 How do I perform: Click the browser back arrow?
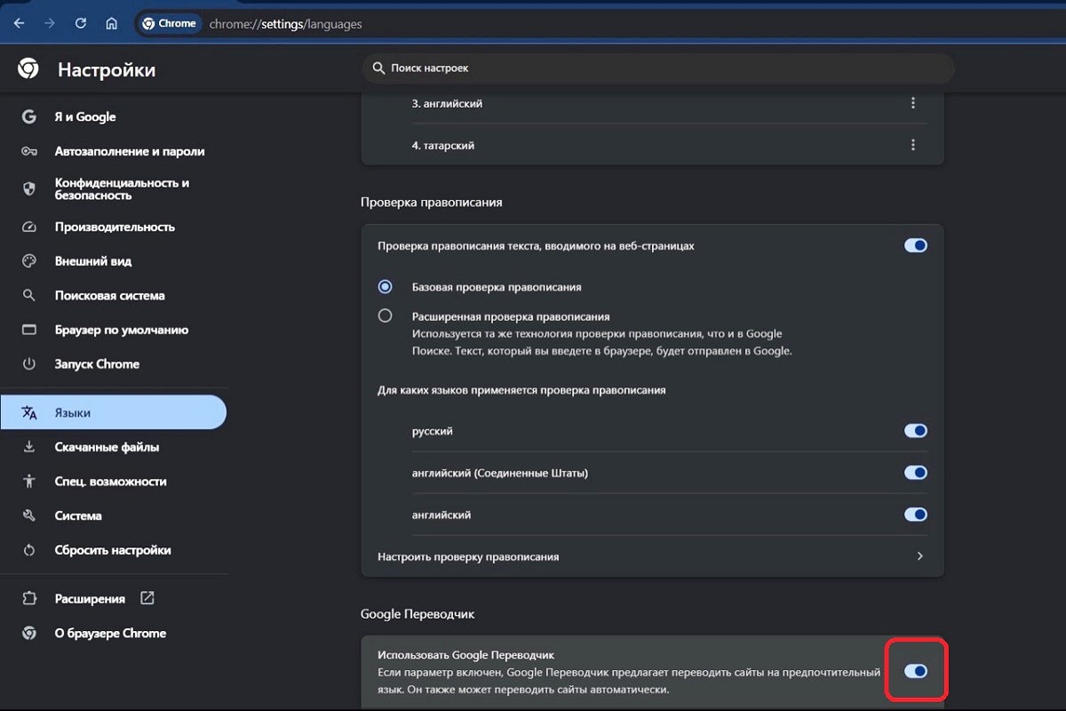click(x=19, y=24)
